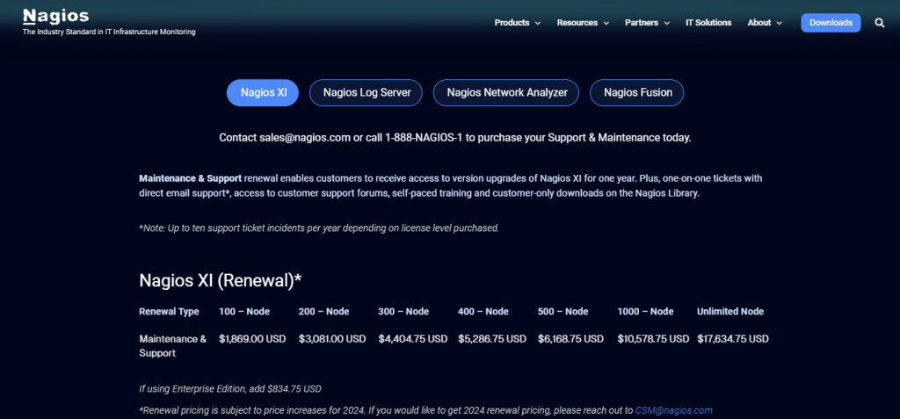Click the 1000 – Node column header
The height and width of the screenshot is (419, 900).
click(x=645, y=312)
